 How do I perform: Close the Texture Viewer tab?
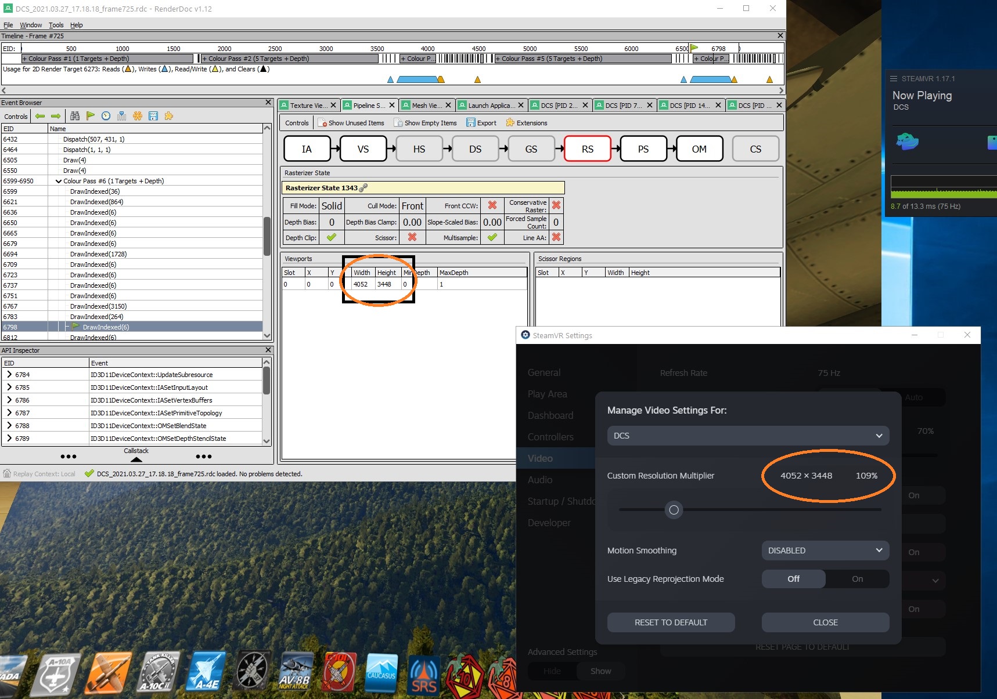[x=333, y=105]
